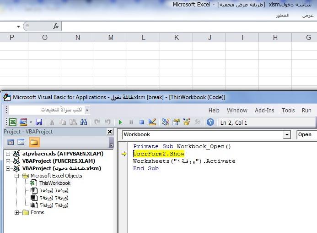Open the Run menu
The width and height of the screenshot is (317, 233).
click(306, 111)
